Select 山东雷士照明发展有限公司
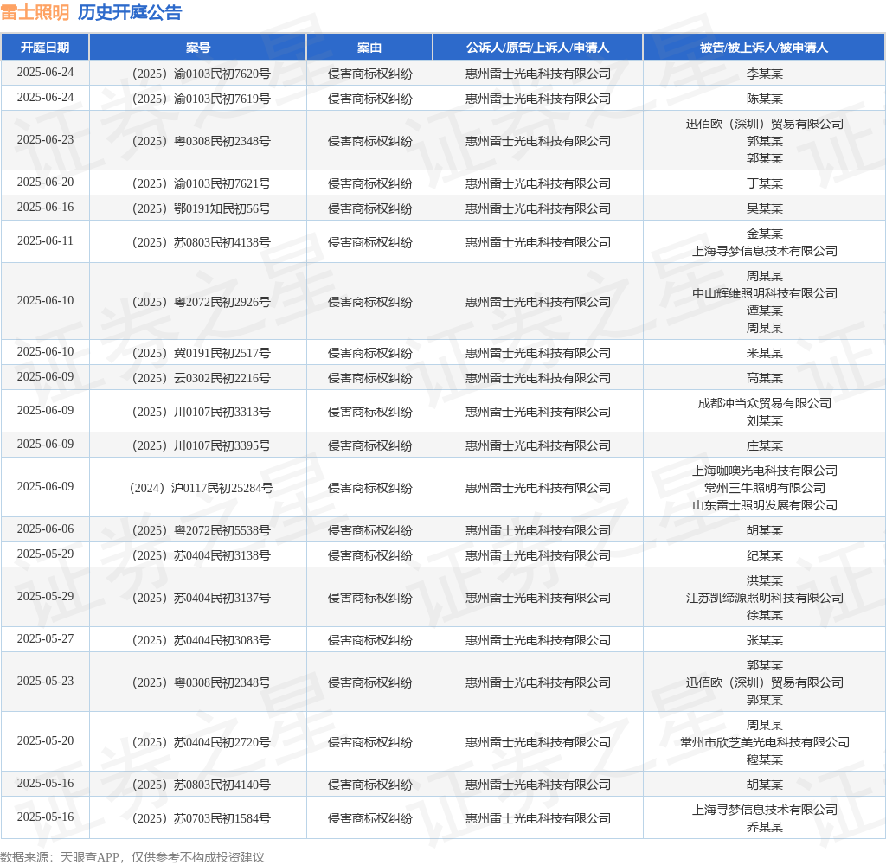886x865 pixels. [x=765, y=506]
